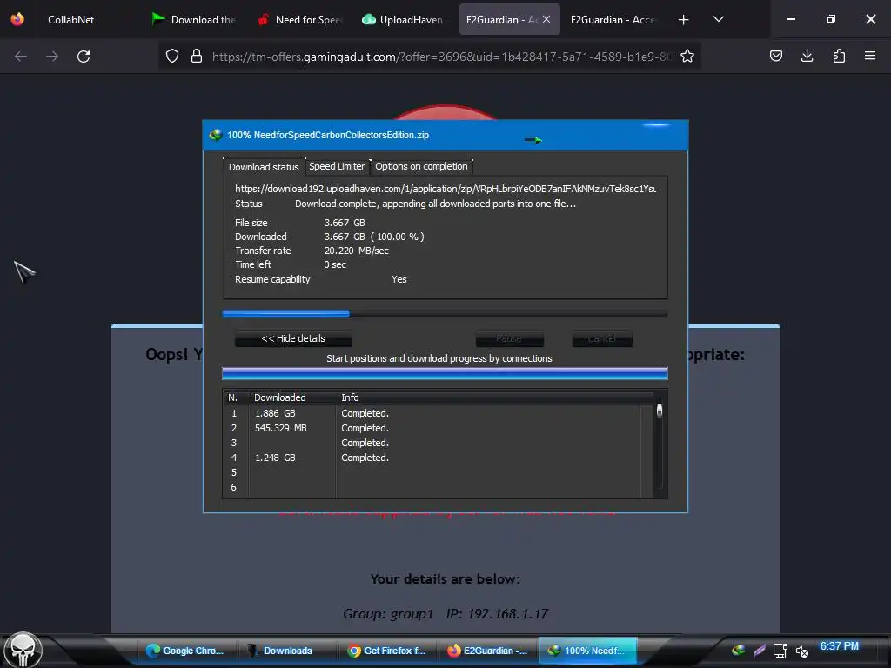Image resolution: width=891 pixels, height=668 pixels.
Task: Expand the list all tabs chevron
Action: (718, 19)
